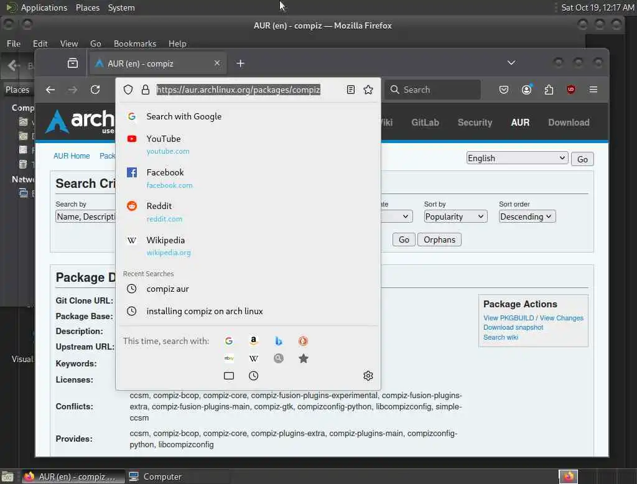Open the File menu
The width and height of the screenshot is (637, 484).
point(14,44)
